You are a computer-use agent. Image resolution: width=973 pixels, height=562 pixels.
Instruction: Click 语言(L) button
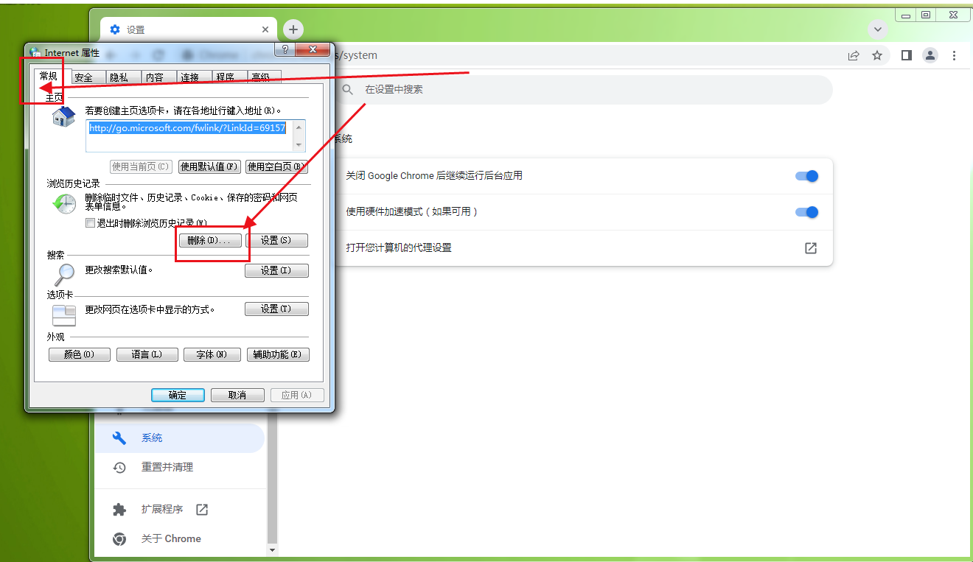[x=147, y=355]
